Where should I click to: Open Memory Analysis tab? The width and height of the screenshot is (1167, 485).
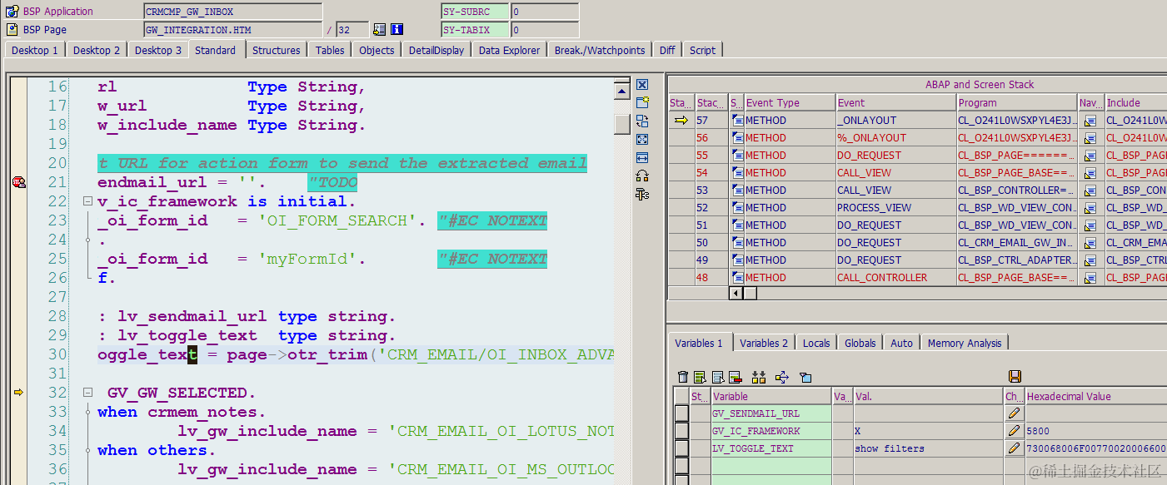coord(966,343)
